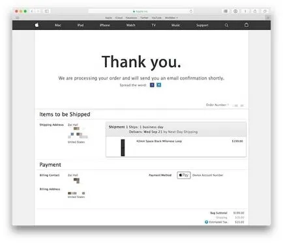Image resolution: width=283 pixels, height=243 pixels.
Task: Open the TV nav item
Action: tap(153, 25)
